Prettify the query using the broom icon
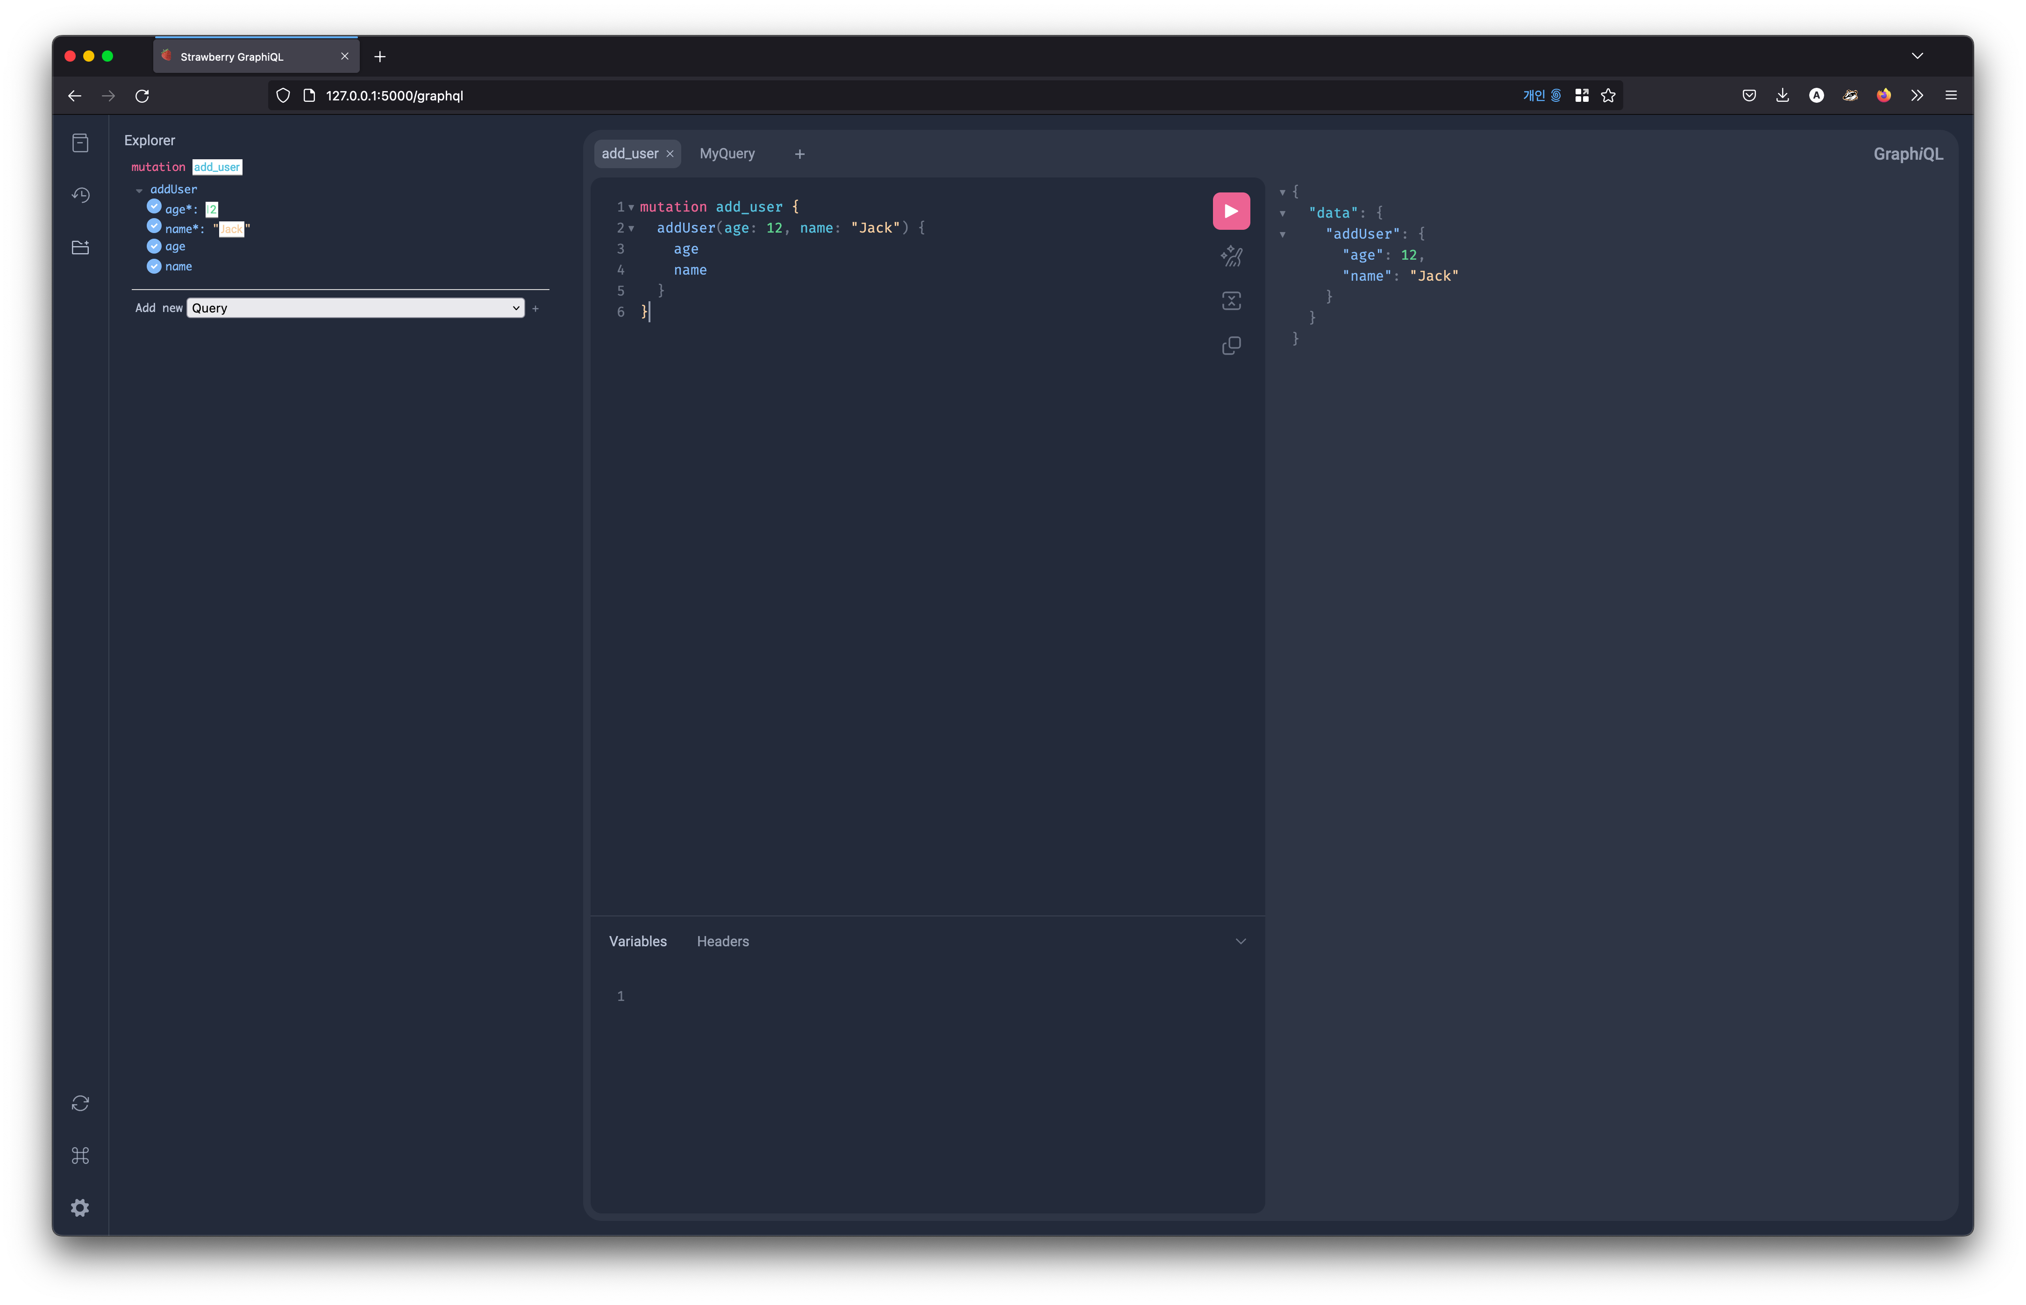2026x1305 pixels. coord(1231,256)
